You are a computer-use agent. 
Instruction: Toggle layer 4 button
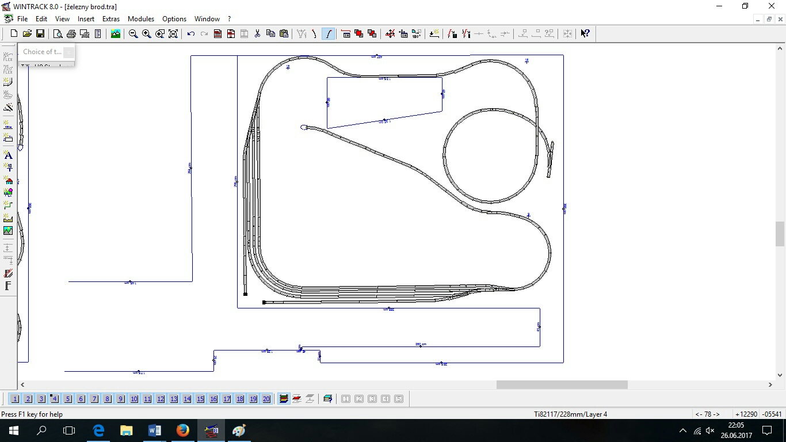coord(55,399)
